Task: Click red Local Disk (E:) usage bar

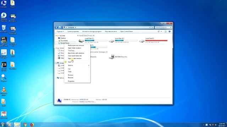Action: (156, 41)
